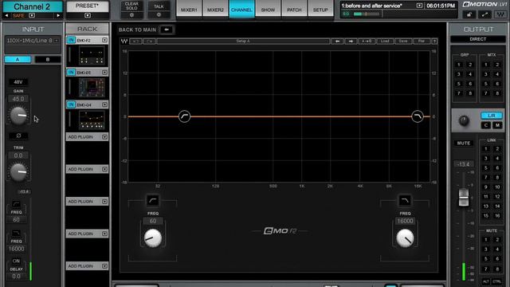Open plugin help with the question mark
Image resolution: width=510 pixels, height=287 pixels.
click(x=434, y=41)
